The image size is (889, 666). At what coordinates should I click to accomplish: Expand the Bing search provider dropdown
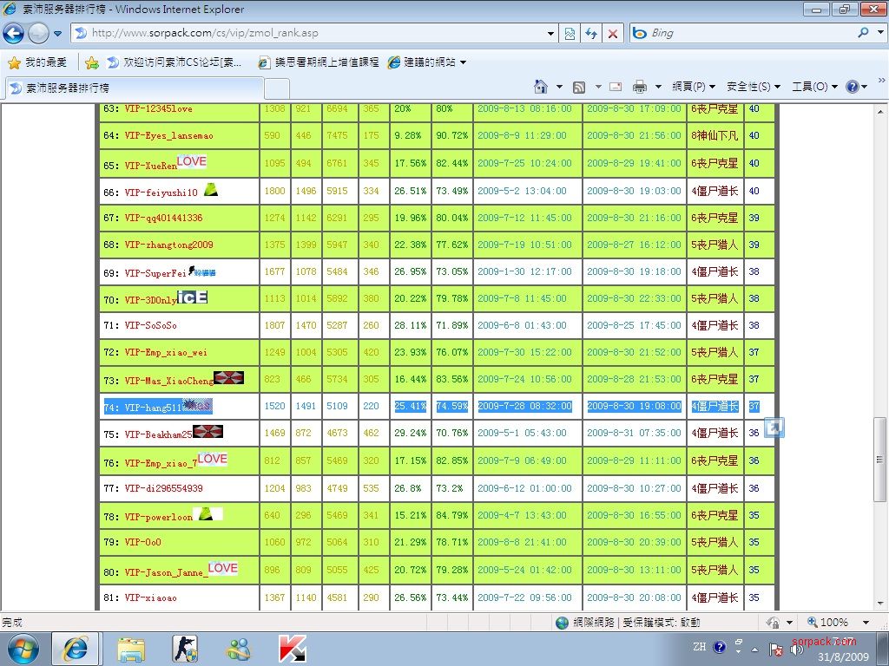tap(878, 34)
